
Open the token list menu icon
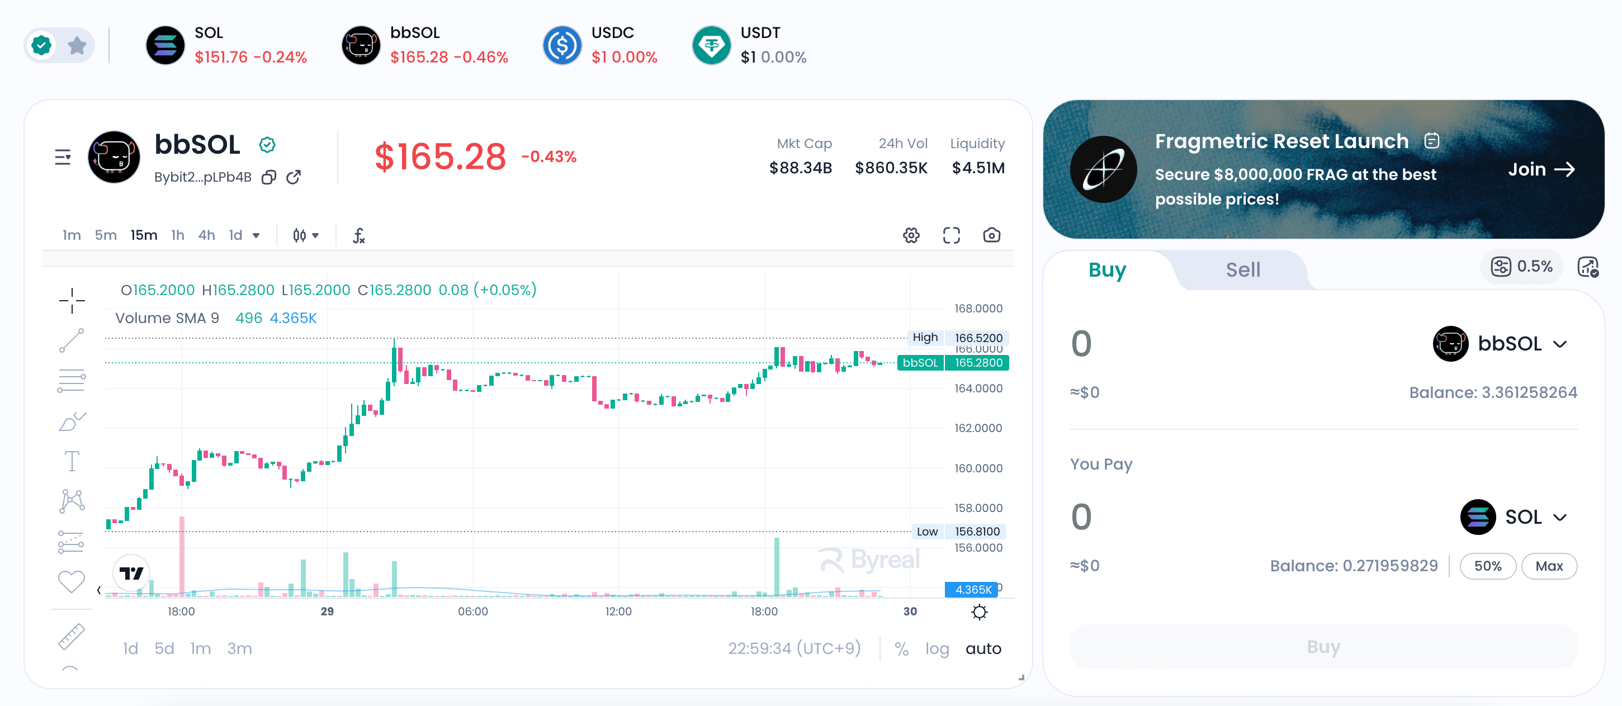pyautogui.click(x=63, y=157)
